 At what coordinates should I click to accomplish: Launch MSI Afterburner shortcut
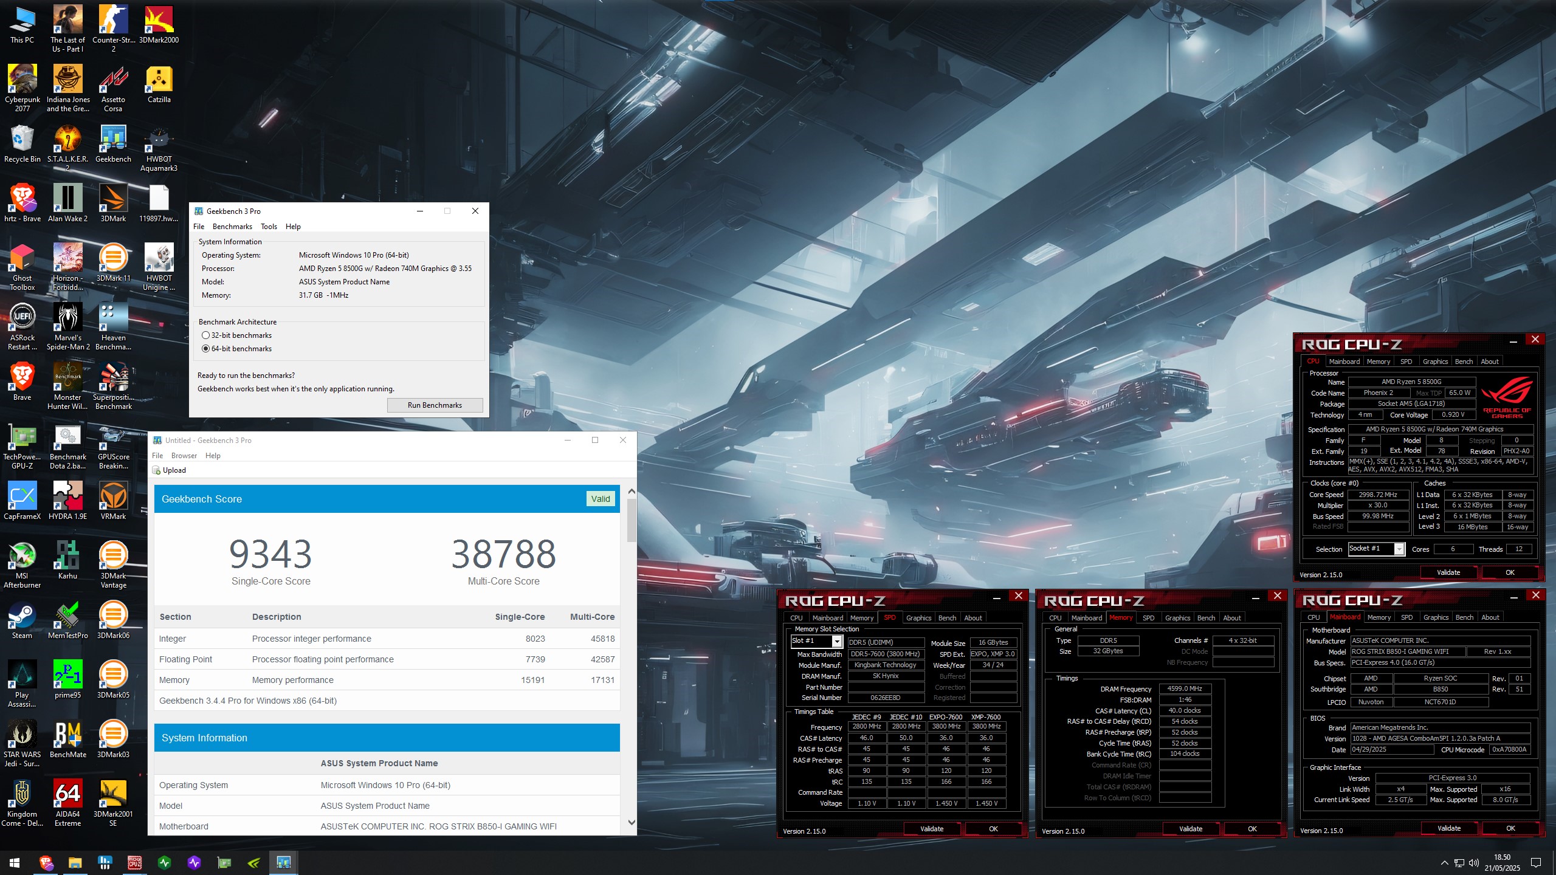click(x=22, y=565)
